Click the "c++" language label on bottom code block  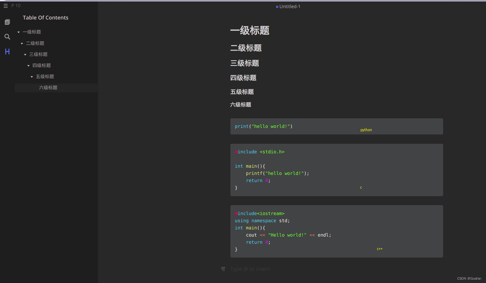(x=379, y=249)
